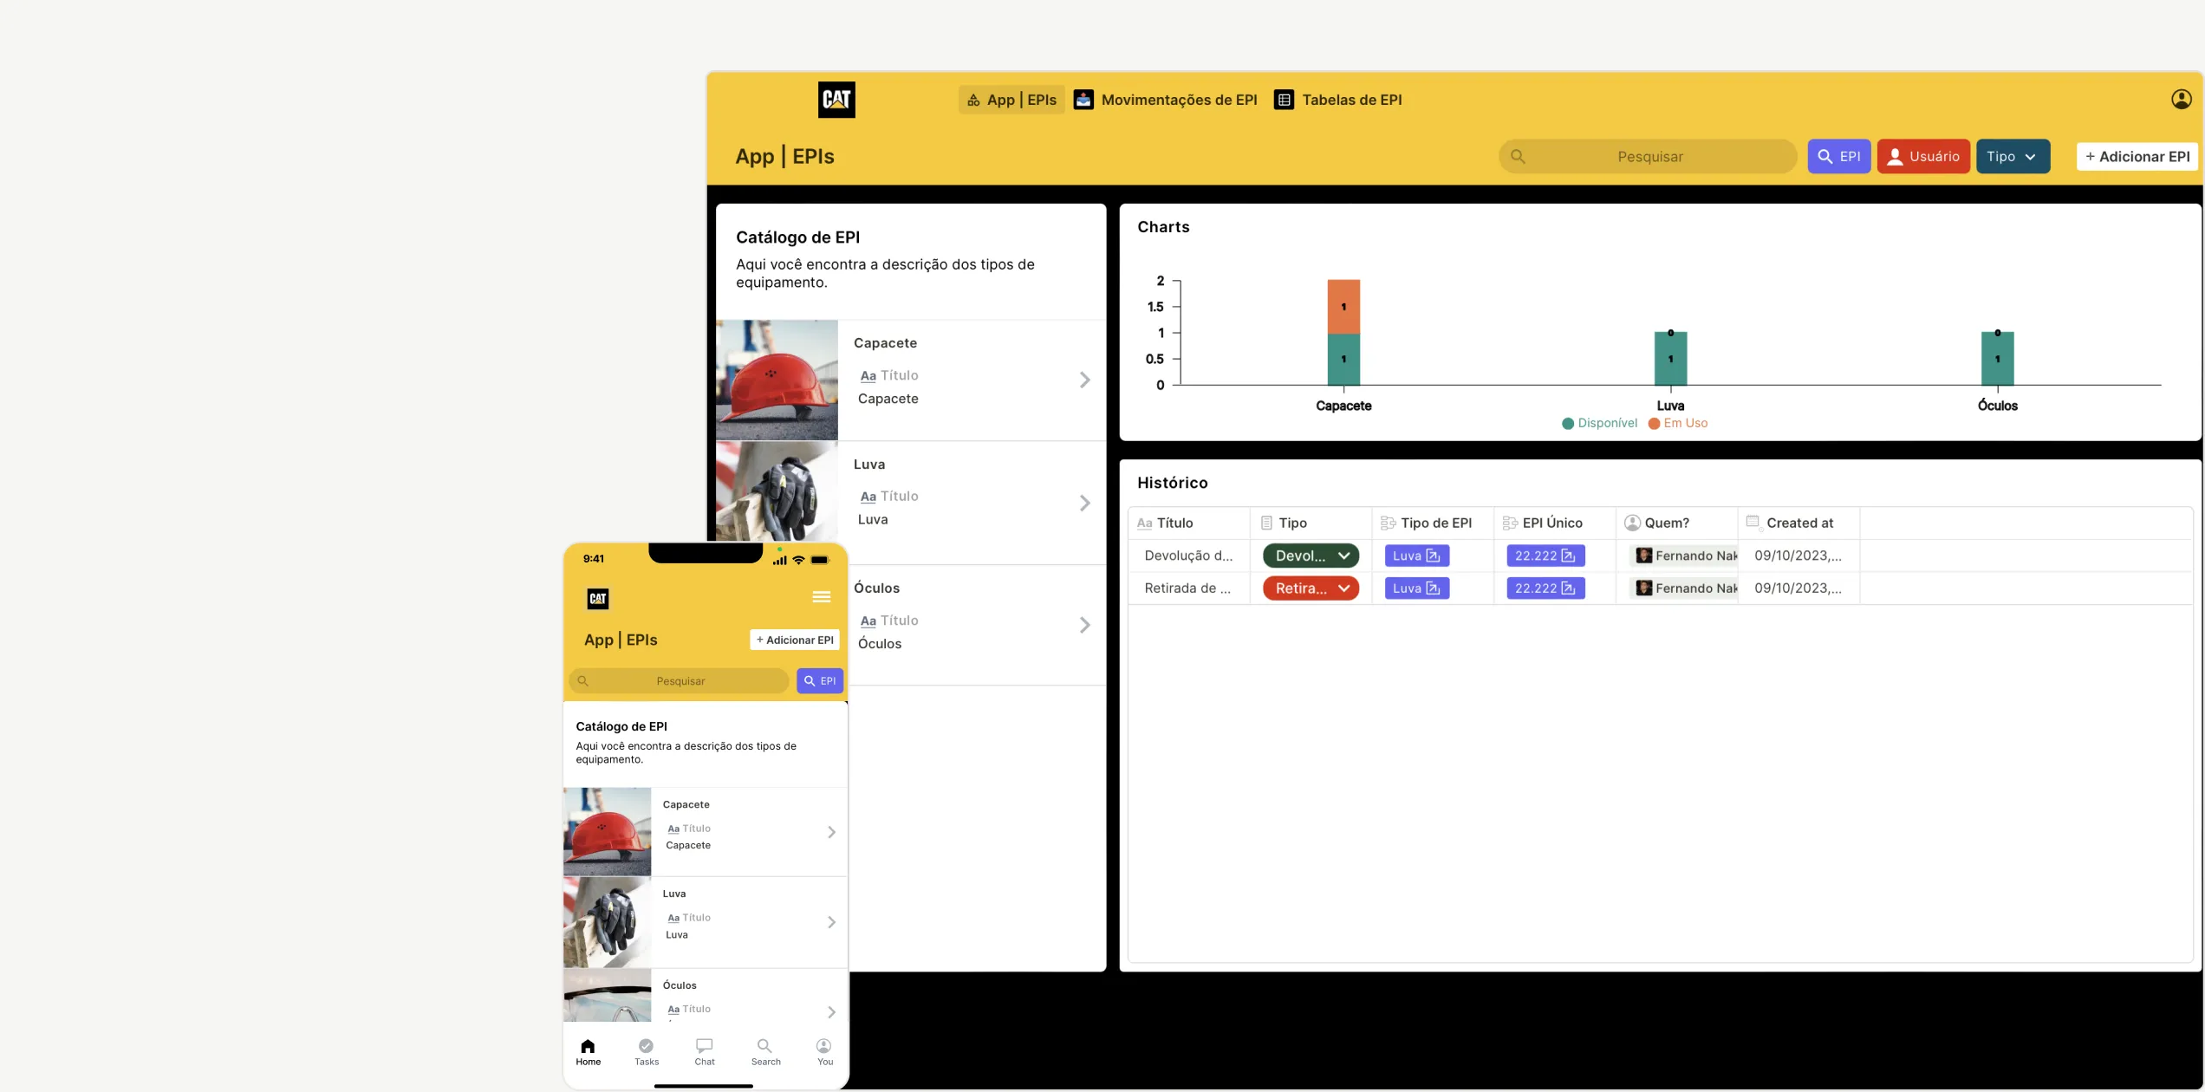Click Fernando avatar in Devolução row
Image resolution: width=2205 pixels, height=1092 pixels.
[1643, 556]
